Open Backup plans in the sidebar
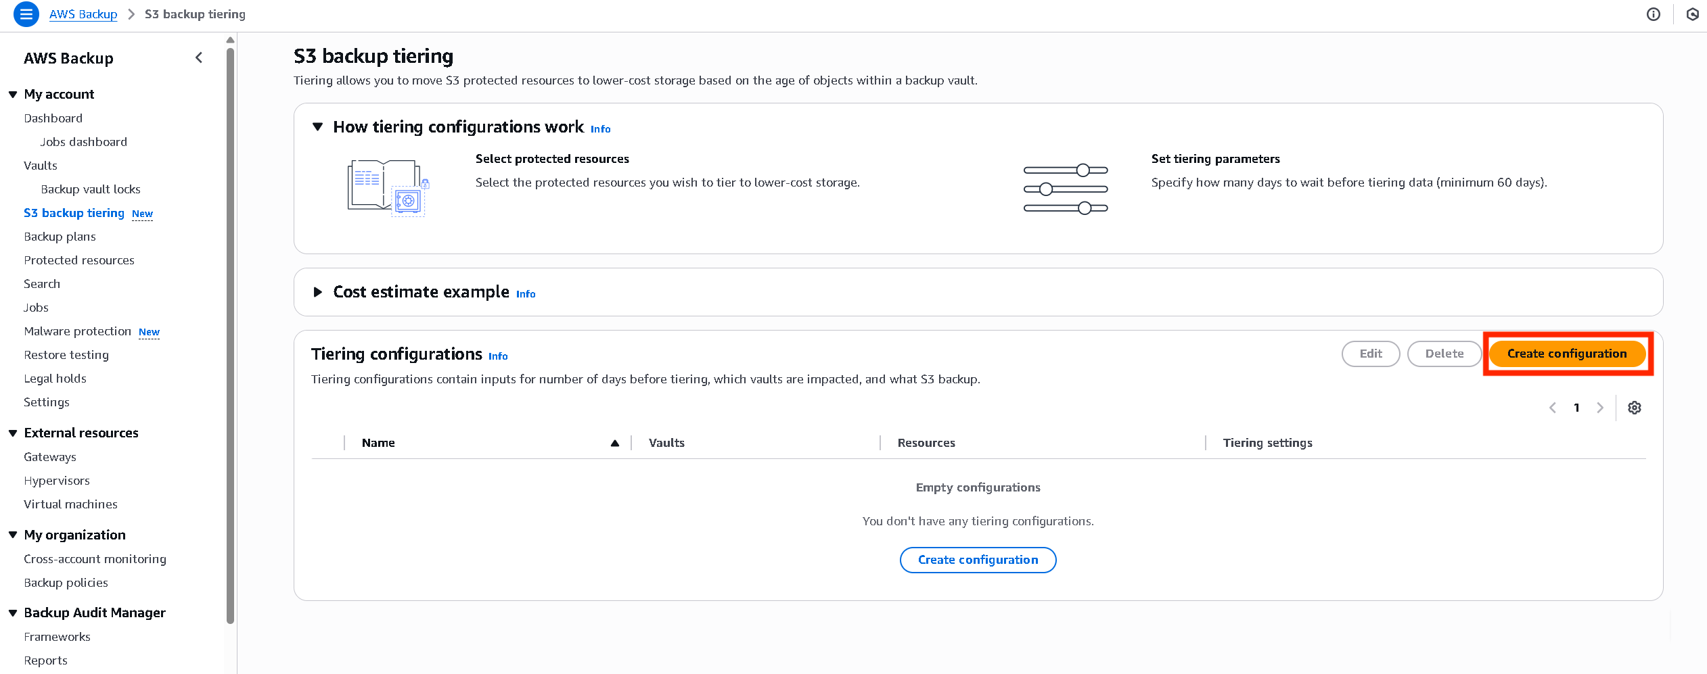Viewport: 1707px width, 674px height. click(x=60, y=237)
